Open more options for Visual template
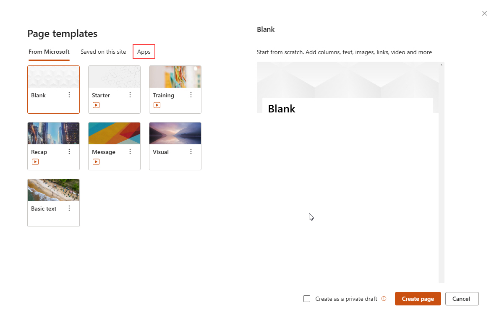 [x=191, y=152]
